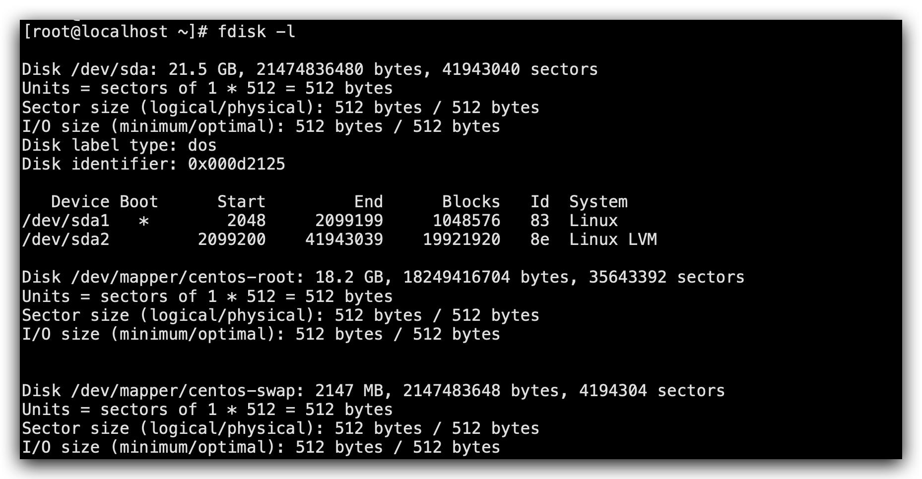922x479 pixels.
Task: Click the End column header
Action: (368, 202)
